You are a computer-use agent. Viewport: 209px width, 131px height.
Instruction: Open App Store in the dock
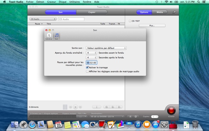point(155,124)
